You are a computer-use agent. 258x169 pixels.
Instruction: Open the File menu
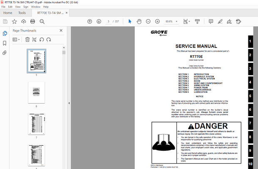pos(3,7)
